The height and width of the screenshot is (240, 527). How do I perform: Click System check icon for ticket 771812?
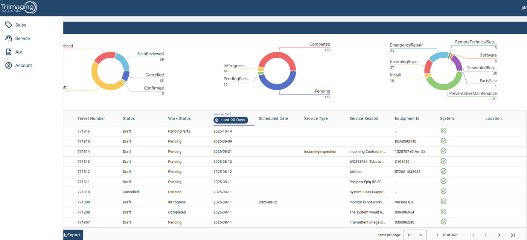click(443, 171)
